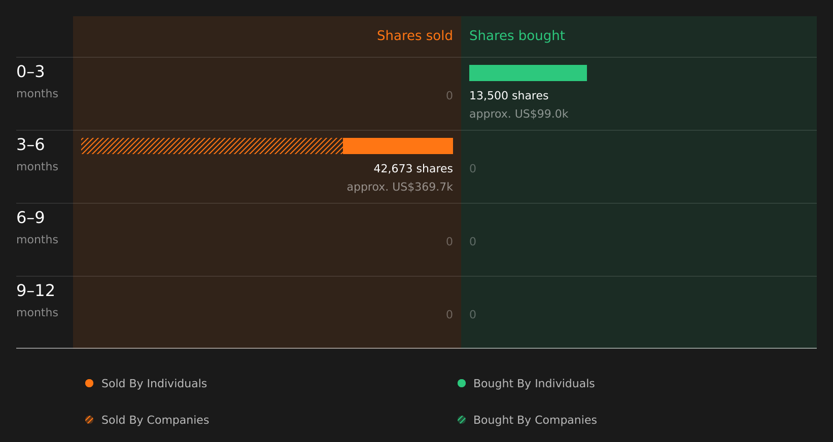The image size is (833, 442).
Task: Click the hatched companies portion of the sold bar
Action: 212,146
